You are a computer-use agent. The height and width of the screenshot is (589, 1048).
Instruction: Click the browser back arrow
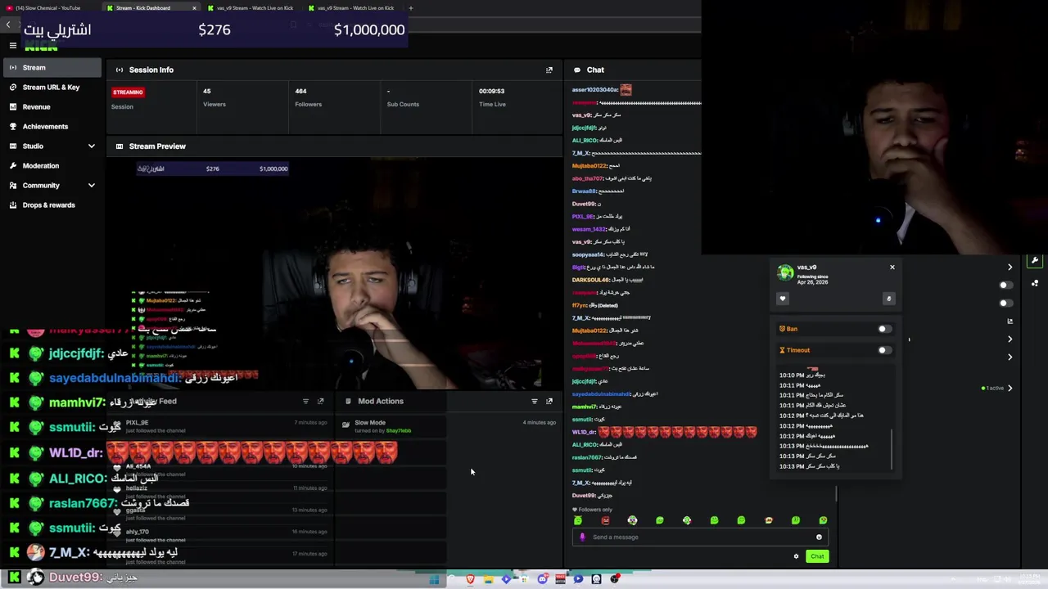[8, 25]
